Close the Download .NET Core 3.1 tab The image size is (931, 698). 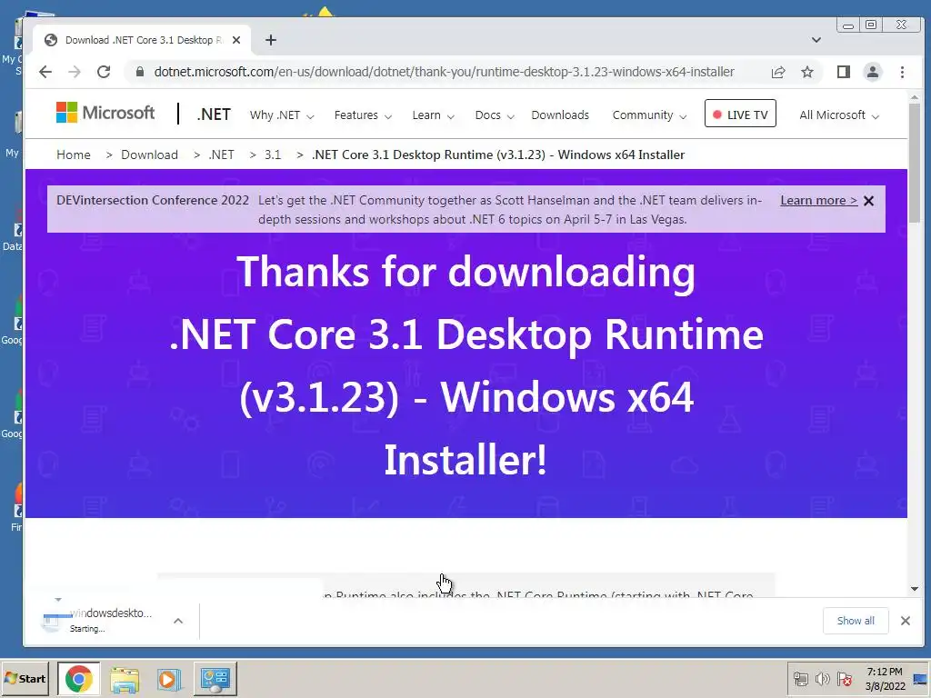(236, 40)
